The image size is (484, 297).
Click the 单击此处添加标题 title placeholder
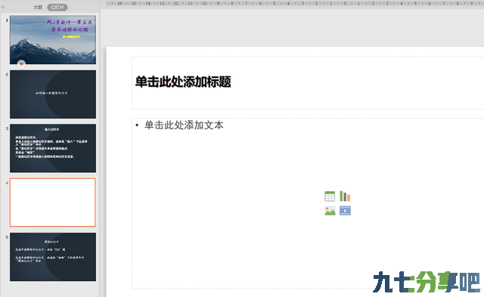[x=183, y=82]
